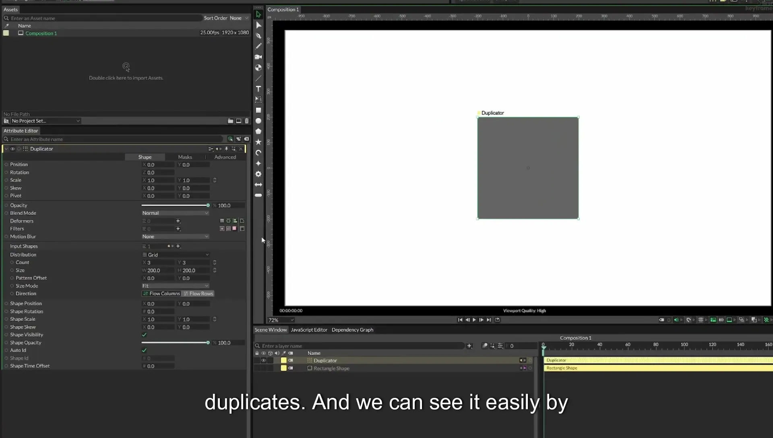Select the Camera tool icon
The height and width of the screenshot is (438, 773).
[x=258, y=57]
